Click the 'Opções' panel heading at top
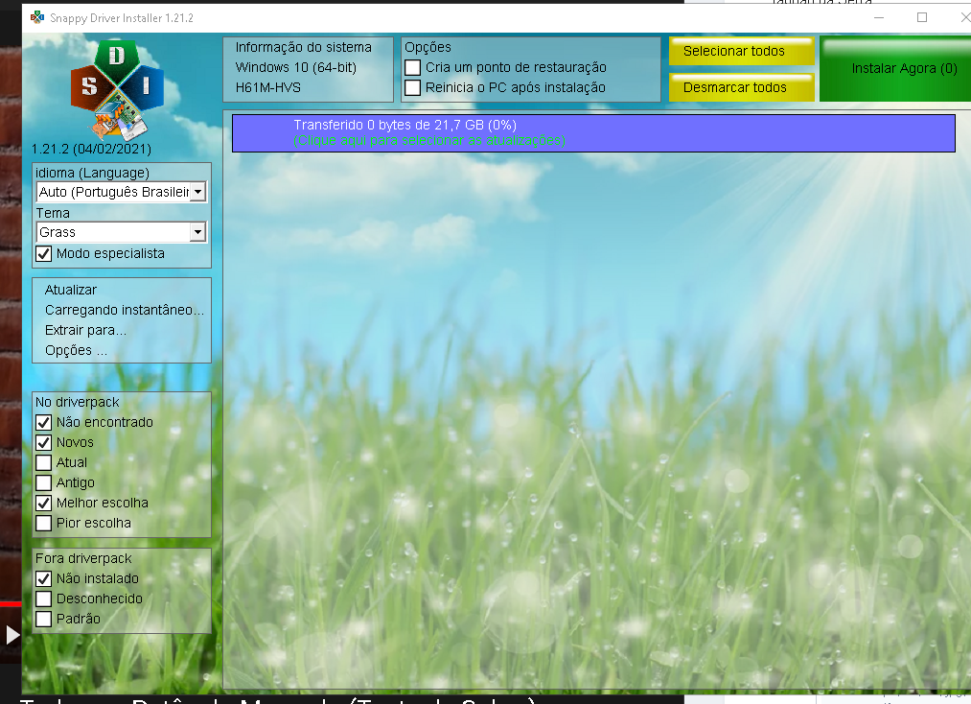 pos(428,47)
